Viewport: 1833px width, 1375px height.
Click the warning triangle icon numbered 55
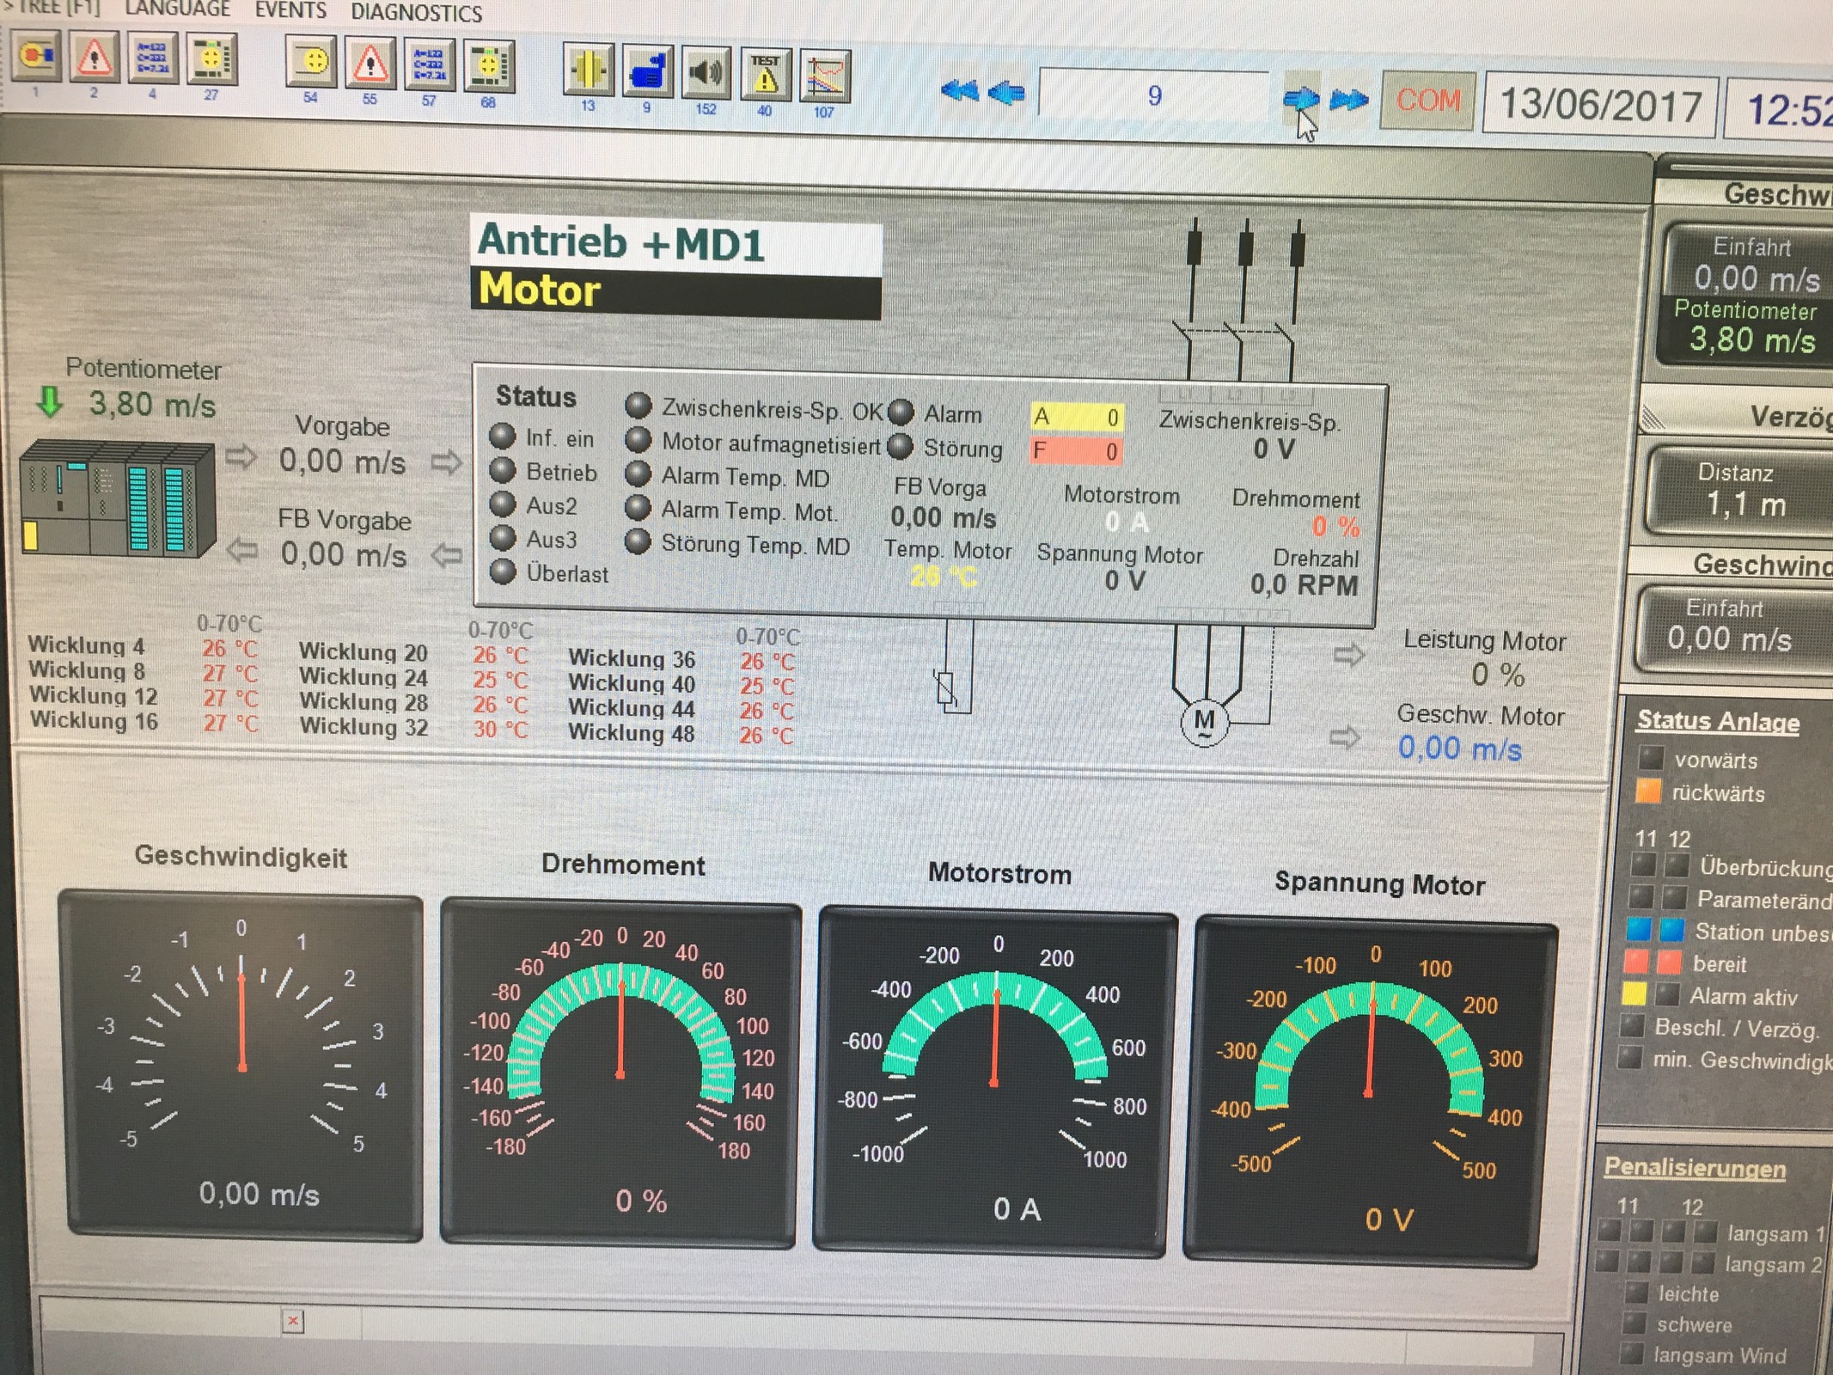point(370,63)
